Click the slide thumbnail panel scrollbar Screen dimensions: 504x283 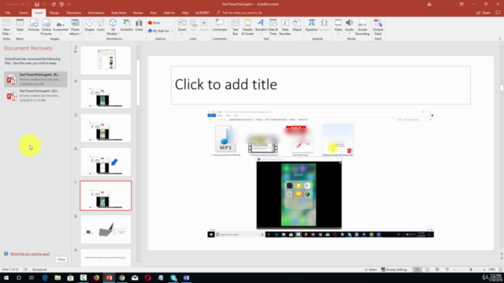pos(139,83)
